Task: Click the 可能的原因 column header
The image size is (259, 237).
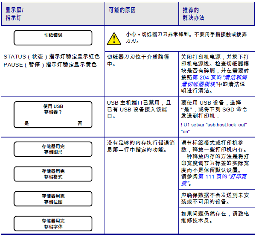Action: pyautogui.click(x=142, y=14)
